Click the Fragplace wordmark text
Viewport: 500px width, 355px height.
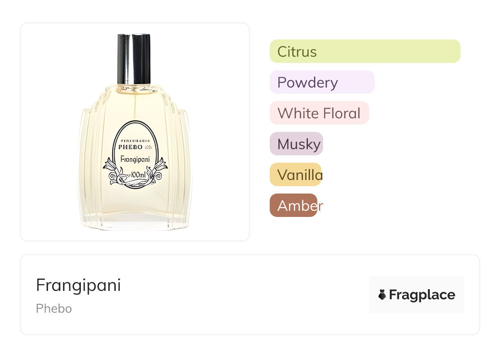(x=422, y=295)
